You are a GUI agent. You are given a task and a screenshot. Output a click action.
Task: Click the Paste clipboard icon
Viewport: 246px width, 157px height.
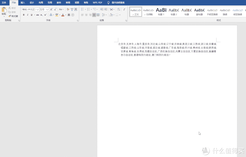pyautogui.click(x=4, y=9)
